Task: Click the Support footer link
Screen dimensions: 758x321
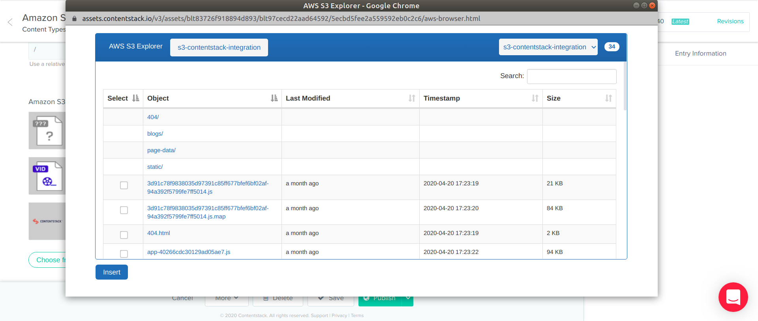Action: (x=319, y=315)
